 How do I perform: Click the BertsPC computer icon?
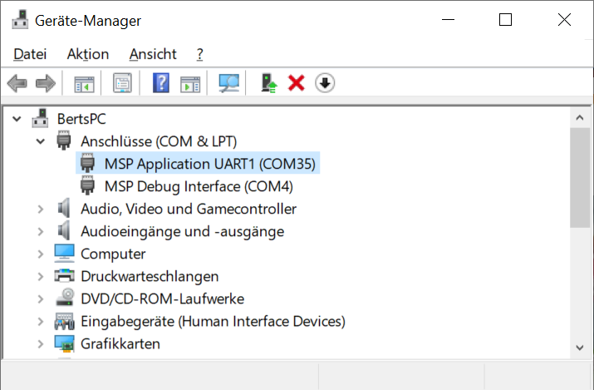[x=40, y=118]
